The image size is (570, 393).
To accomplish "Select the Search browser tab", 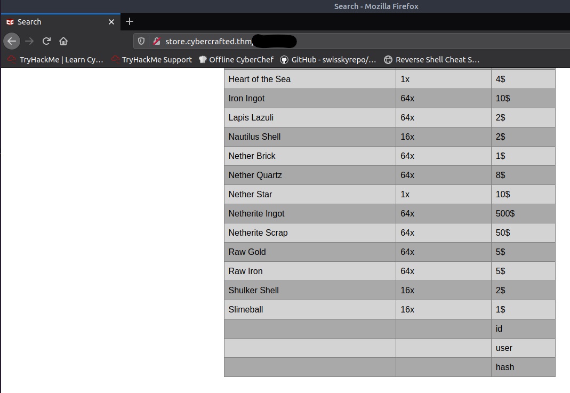I will coord(53,22).
